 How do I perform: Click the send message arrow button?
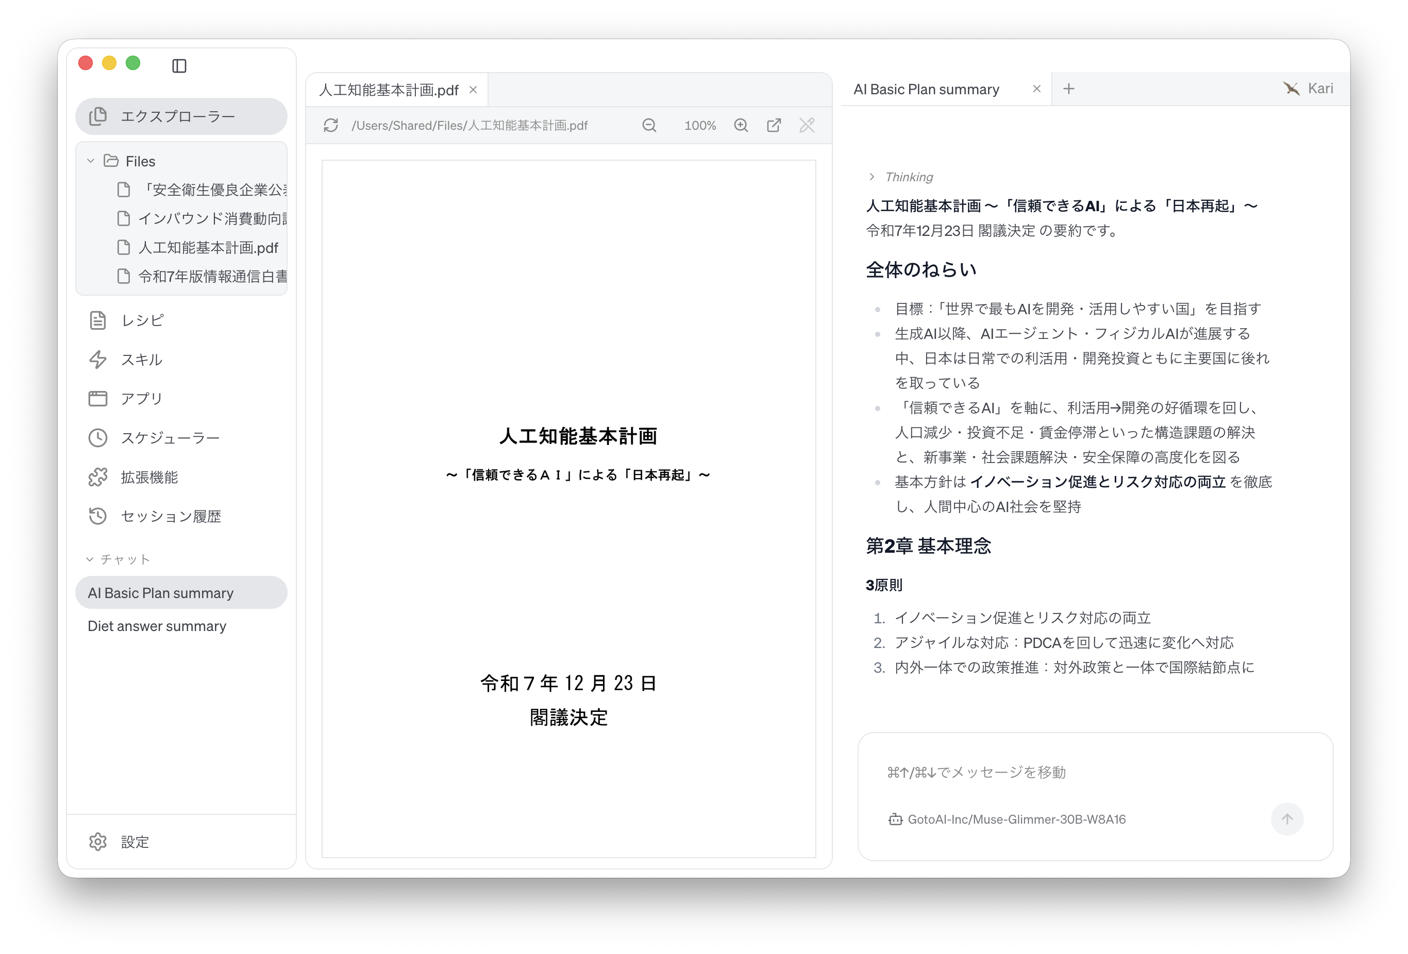1287,819
